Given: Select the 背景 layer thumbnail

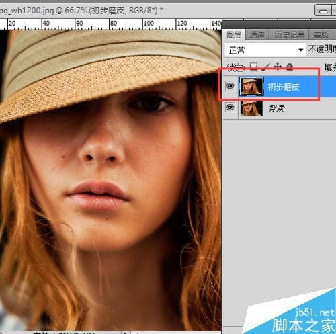Looking at the screenshot, I should point(251,108).
